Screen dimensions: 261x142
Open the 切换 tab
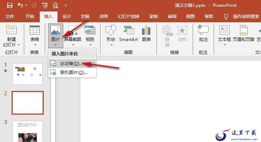[85, 17]
